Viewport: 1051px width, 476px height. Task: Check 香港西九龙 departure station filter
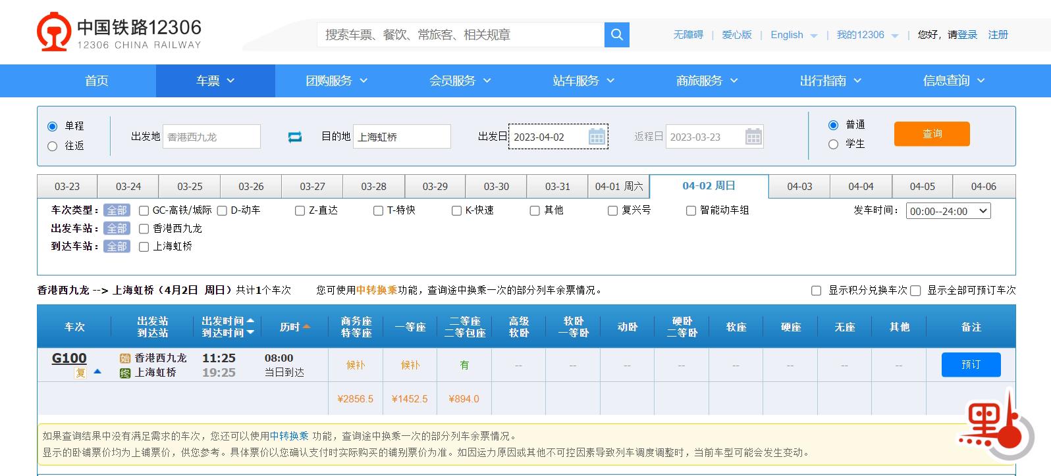click(x=144, y=229)
